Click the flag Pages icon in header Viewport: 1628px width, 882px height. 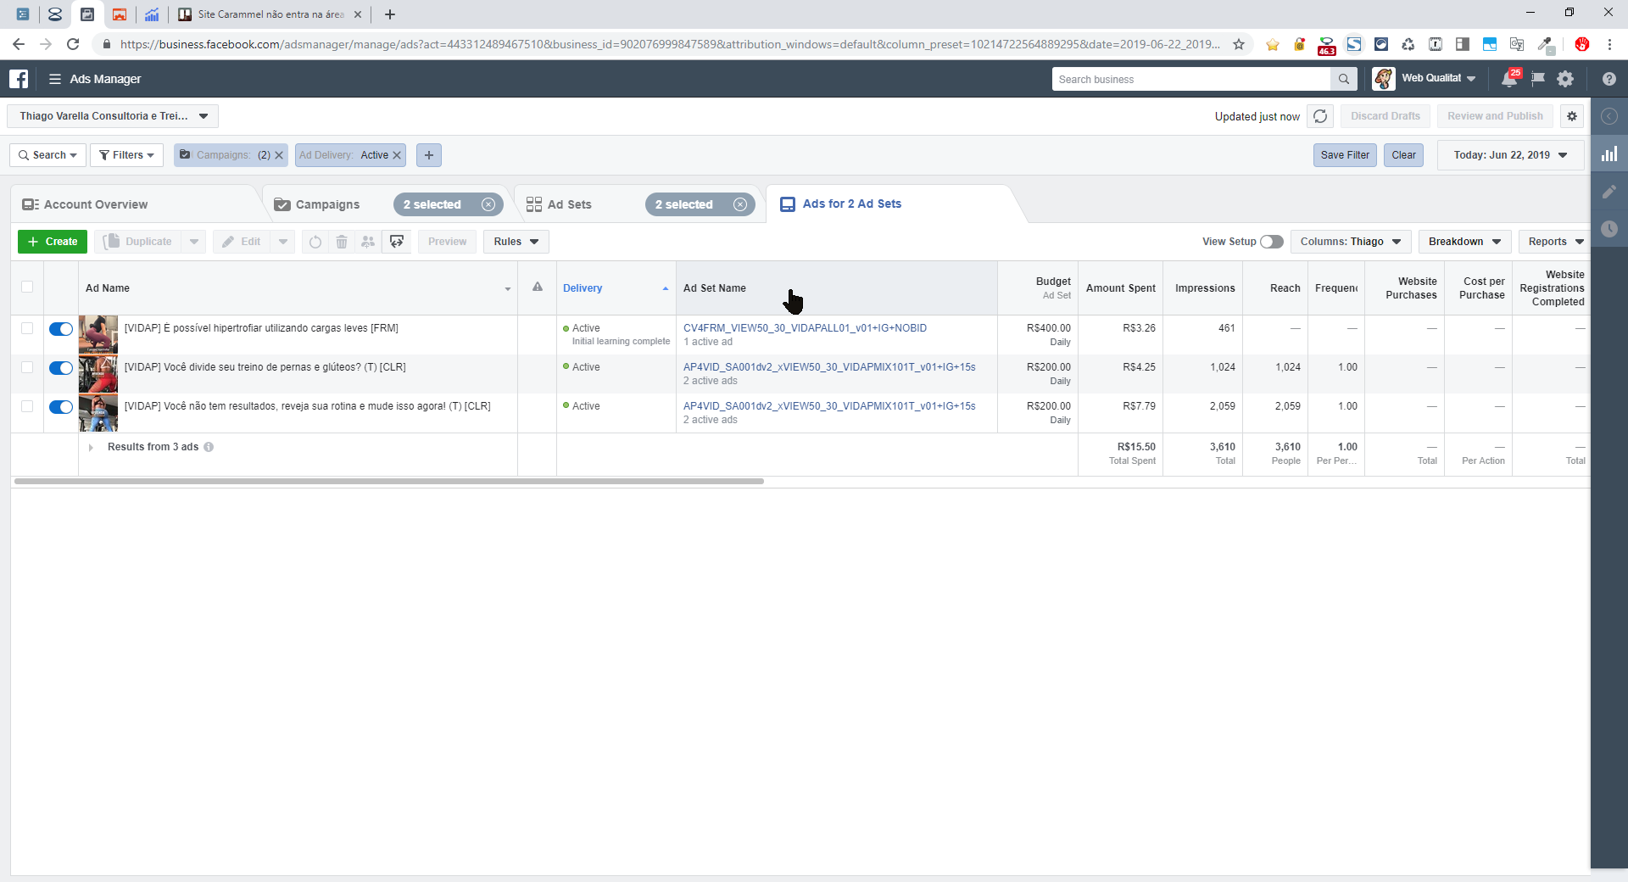[1538, 79]
